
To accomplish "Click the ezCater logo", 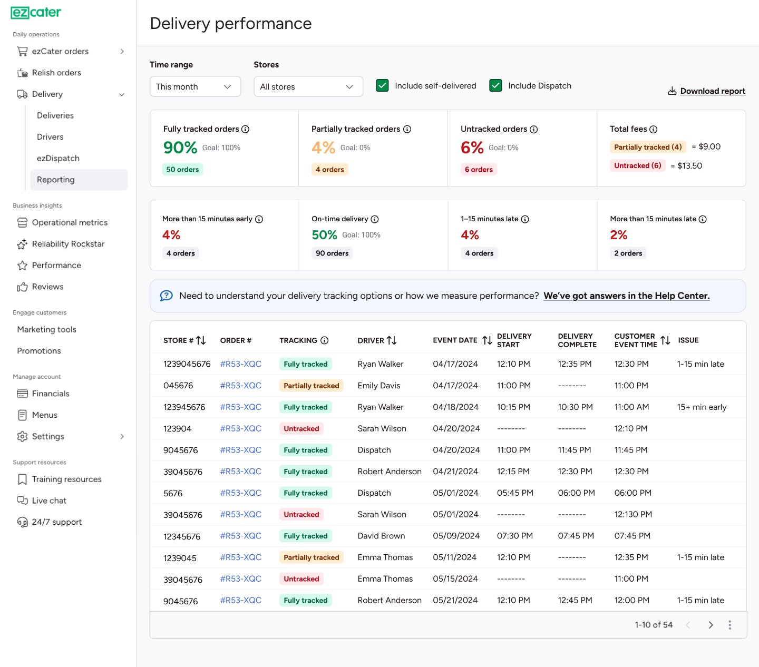I will pyautogui.click(x=36, y=12).
